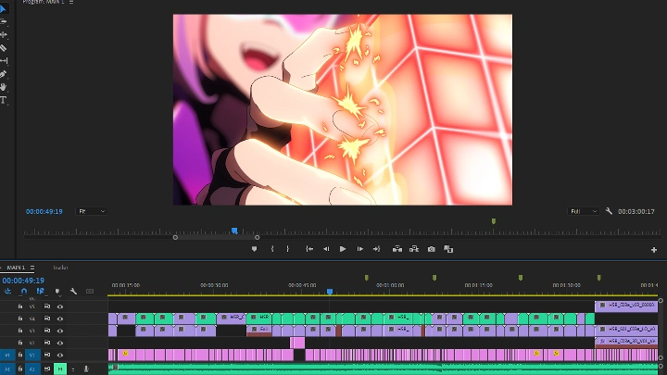Switch to the Trailer sequence tab

60,268
